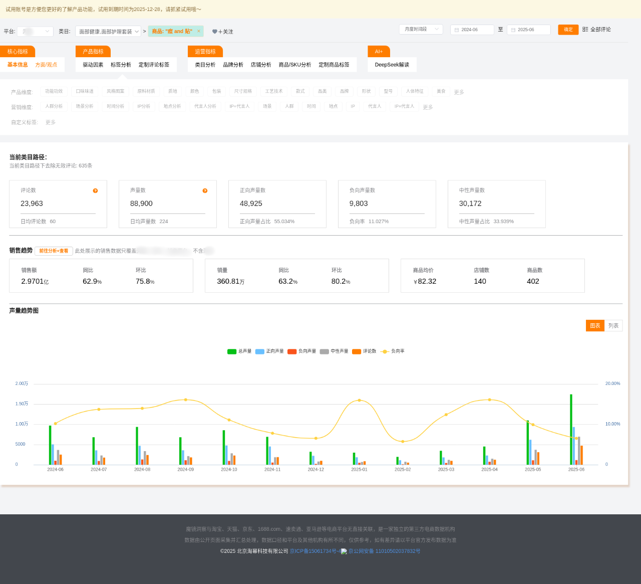Select the 包装 tag
The width and height of the screenshot is (641, 584).
pyautogui.click(x=217, y=91)
